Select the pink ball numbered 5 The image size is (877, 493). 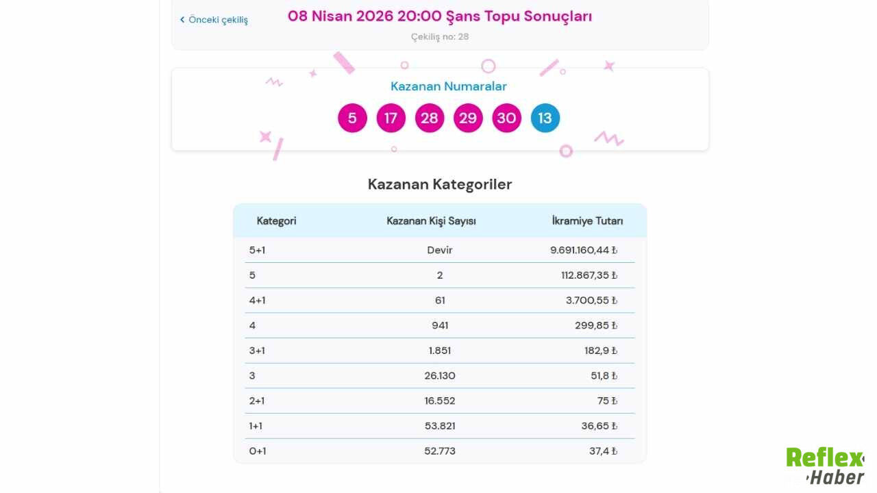pos(352,118)
